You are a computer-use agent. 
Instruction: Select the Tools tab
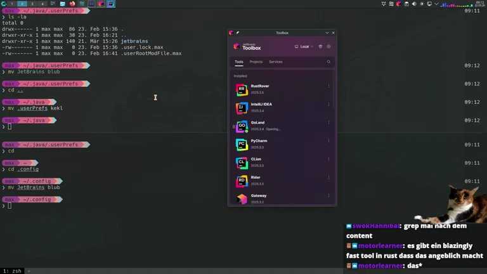click(x=239, y=62)
